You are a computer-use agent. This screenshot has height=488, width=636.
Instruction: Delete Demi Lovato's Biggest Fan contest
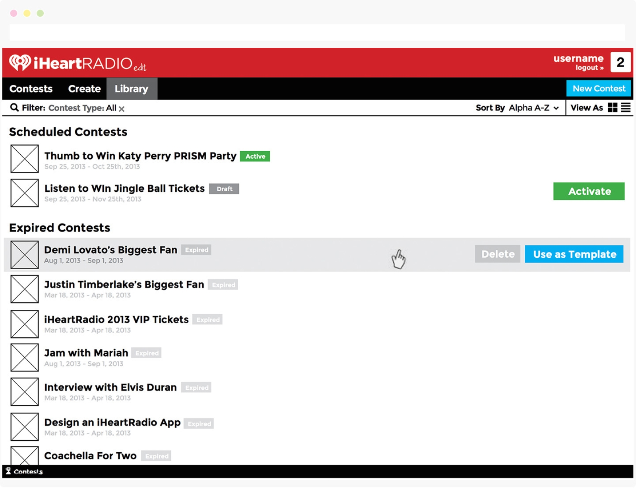coord(498,254)
